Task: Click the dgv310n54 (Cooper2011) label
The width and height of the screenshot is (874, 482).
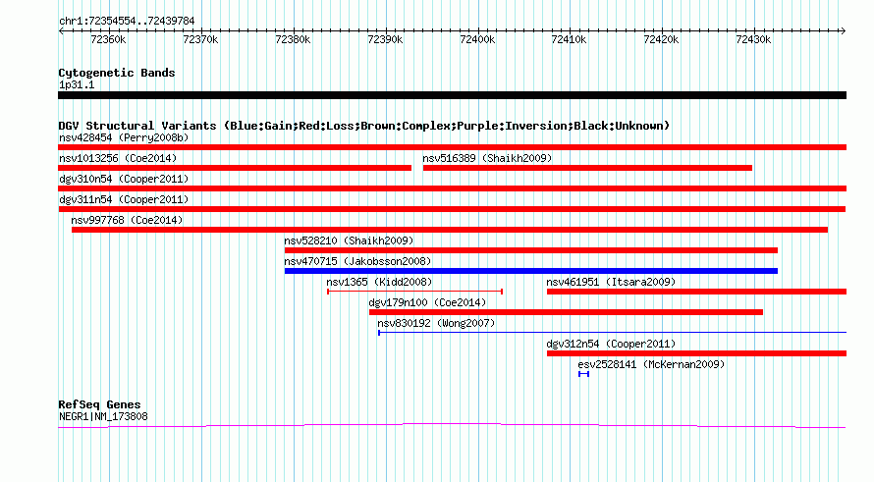Action: click(124, 179)
